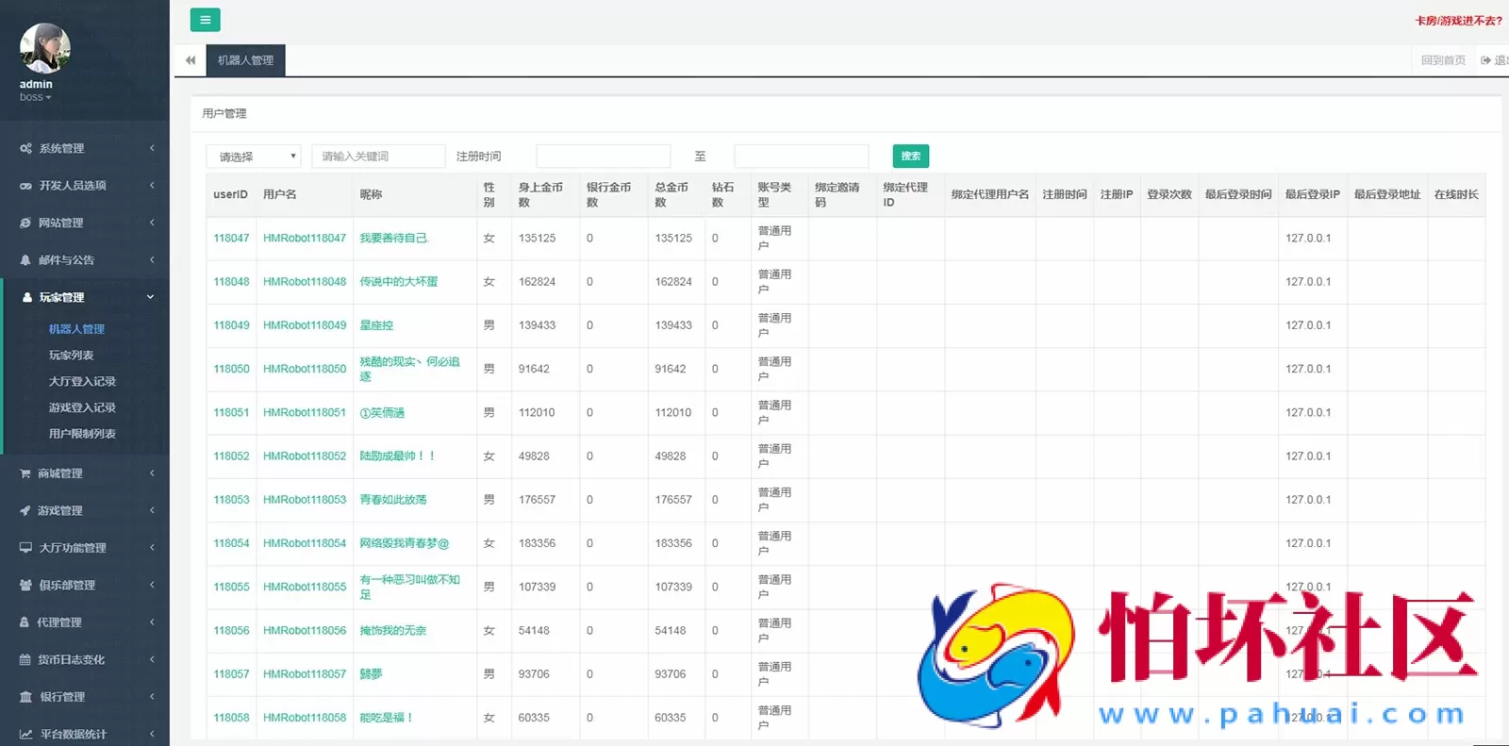1509x746 pixels.
Task: Open 玩家列表 in the sidebar submenu
Action: point(72,356)
